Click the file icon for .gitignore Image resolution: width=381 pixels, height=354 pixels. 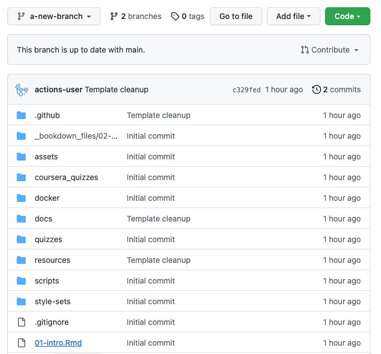point(21,322)
